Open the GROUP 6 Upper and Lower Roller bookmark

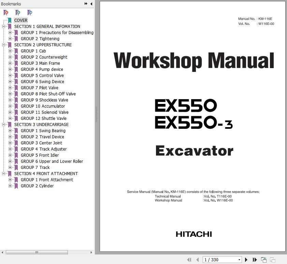pos(52,161)
